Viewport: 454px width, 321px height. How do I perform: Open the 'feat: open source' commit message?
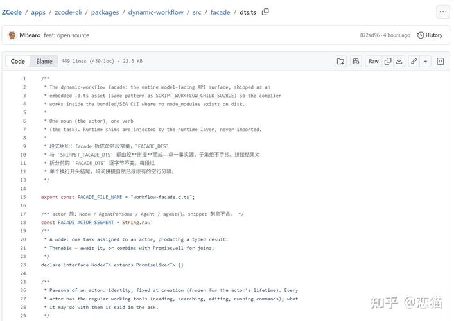[67, 35]
